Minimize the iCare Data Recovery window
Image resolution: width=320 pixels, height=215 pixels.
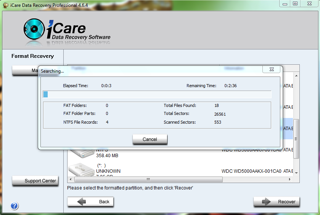pyautogui.click(x=285, y=4)
